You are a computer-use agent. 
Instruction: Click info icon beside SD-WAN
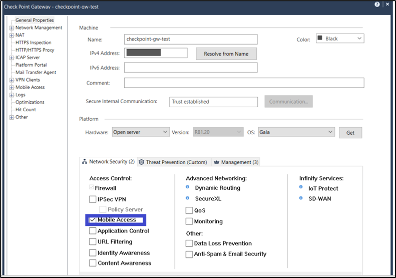pos(301,198)
